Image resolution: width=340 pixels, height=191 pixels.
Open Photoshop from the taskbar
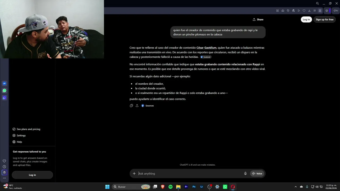[194, 187]
